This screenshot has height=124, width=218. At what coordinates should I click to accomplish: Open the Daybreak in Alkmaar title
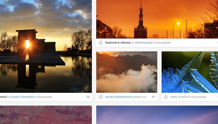pos(118,43)
